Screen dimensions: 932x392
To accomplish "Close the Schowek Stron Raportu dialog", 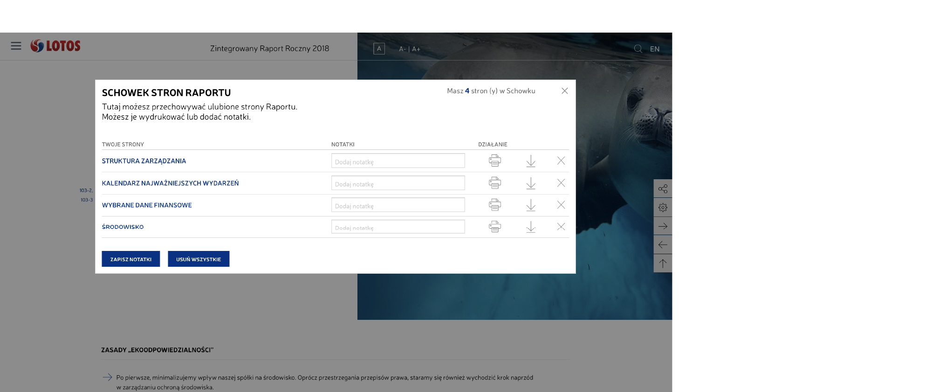I will (x=564, y=91).
